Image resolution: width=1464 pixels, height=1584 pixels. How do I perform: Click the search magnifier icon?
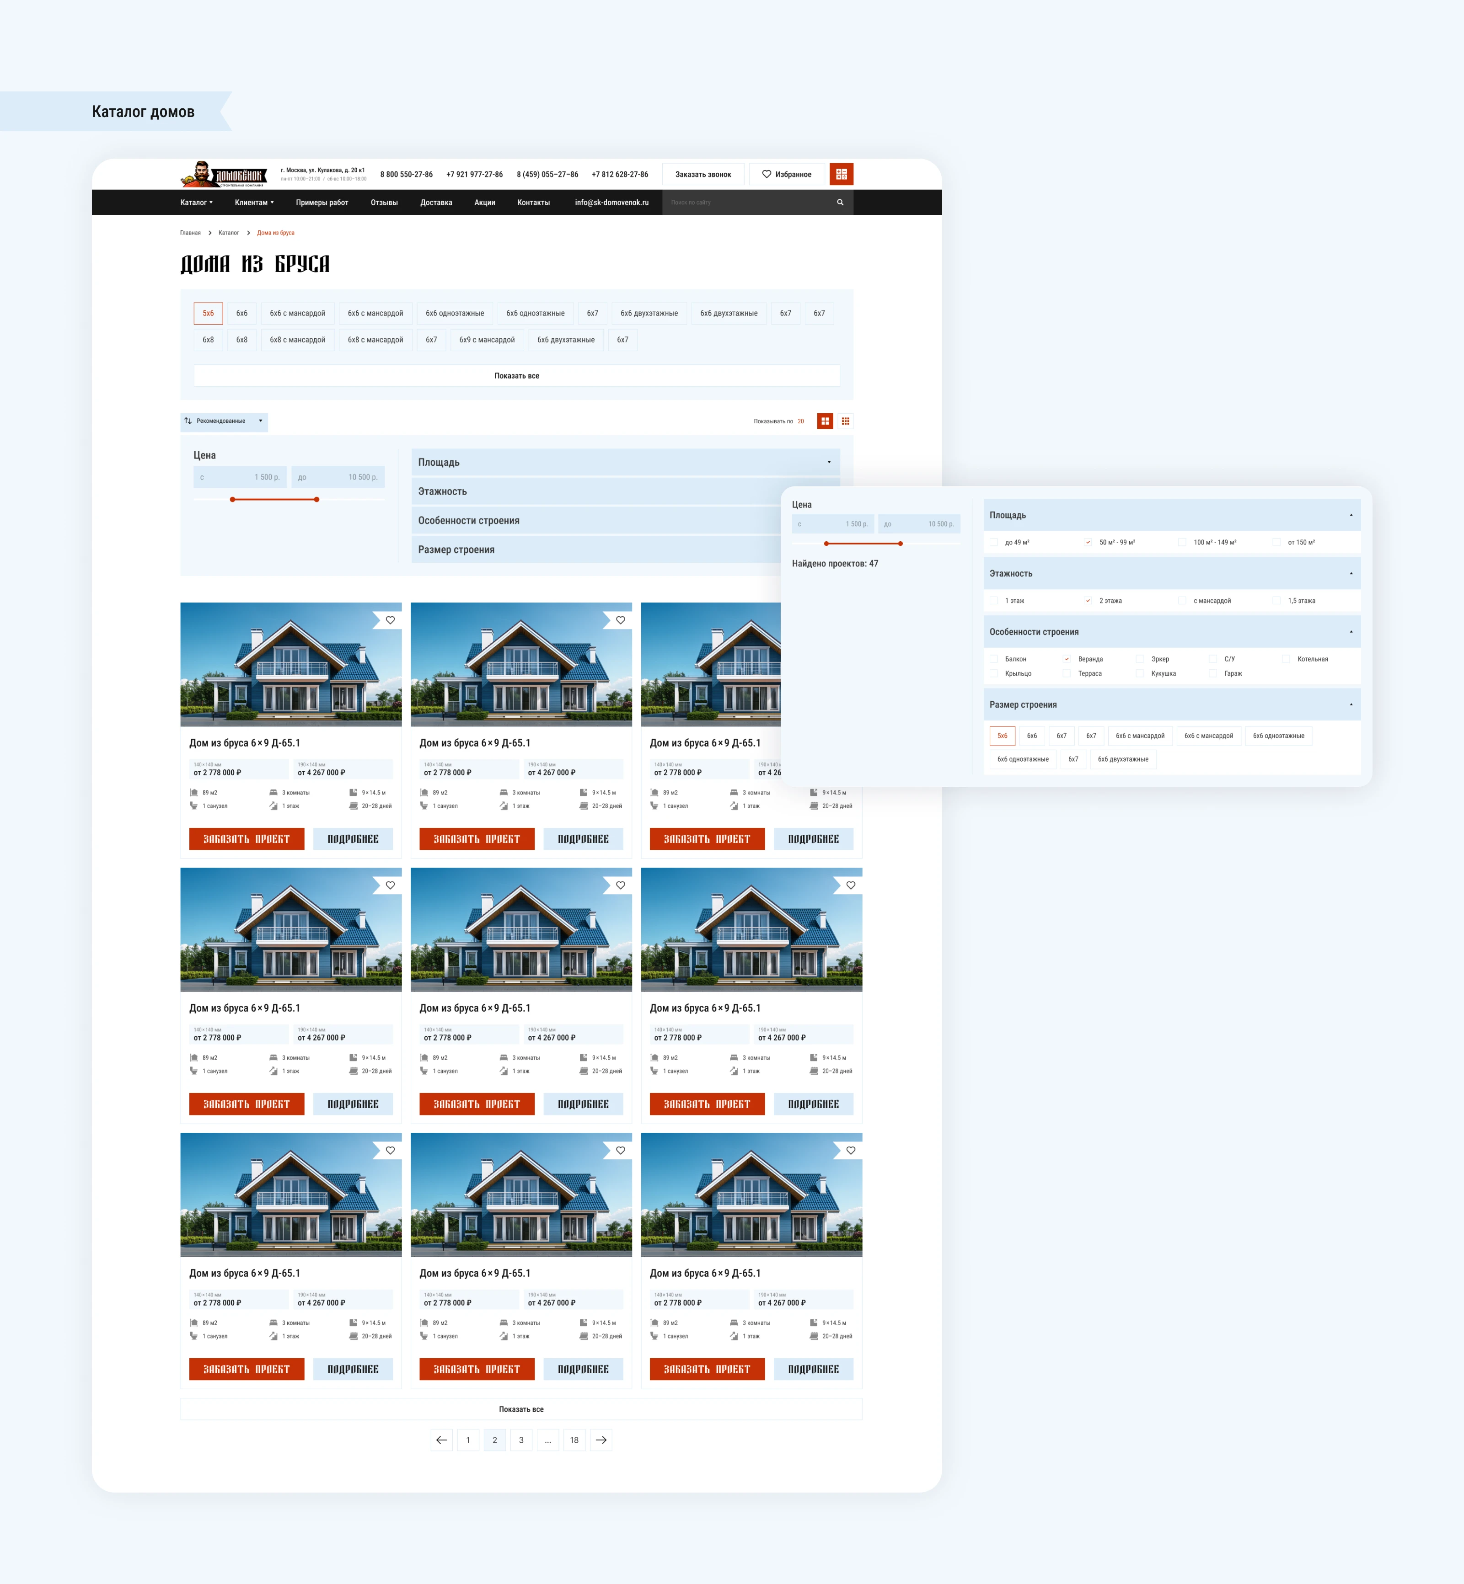tap(840, 203)
